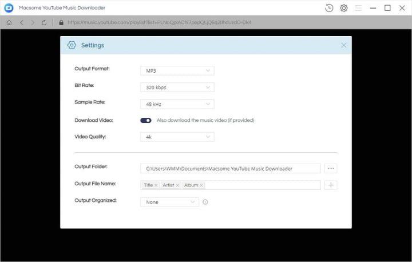
Task: Browse output folder with ellipsis button
Action: pos(331,168)
